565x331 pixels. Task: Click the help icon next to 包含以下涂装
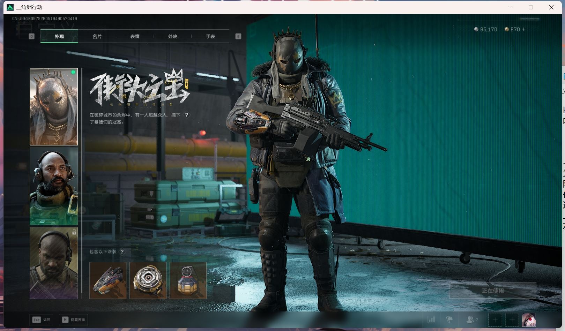(x=122, y=251)
